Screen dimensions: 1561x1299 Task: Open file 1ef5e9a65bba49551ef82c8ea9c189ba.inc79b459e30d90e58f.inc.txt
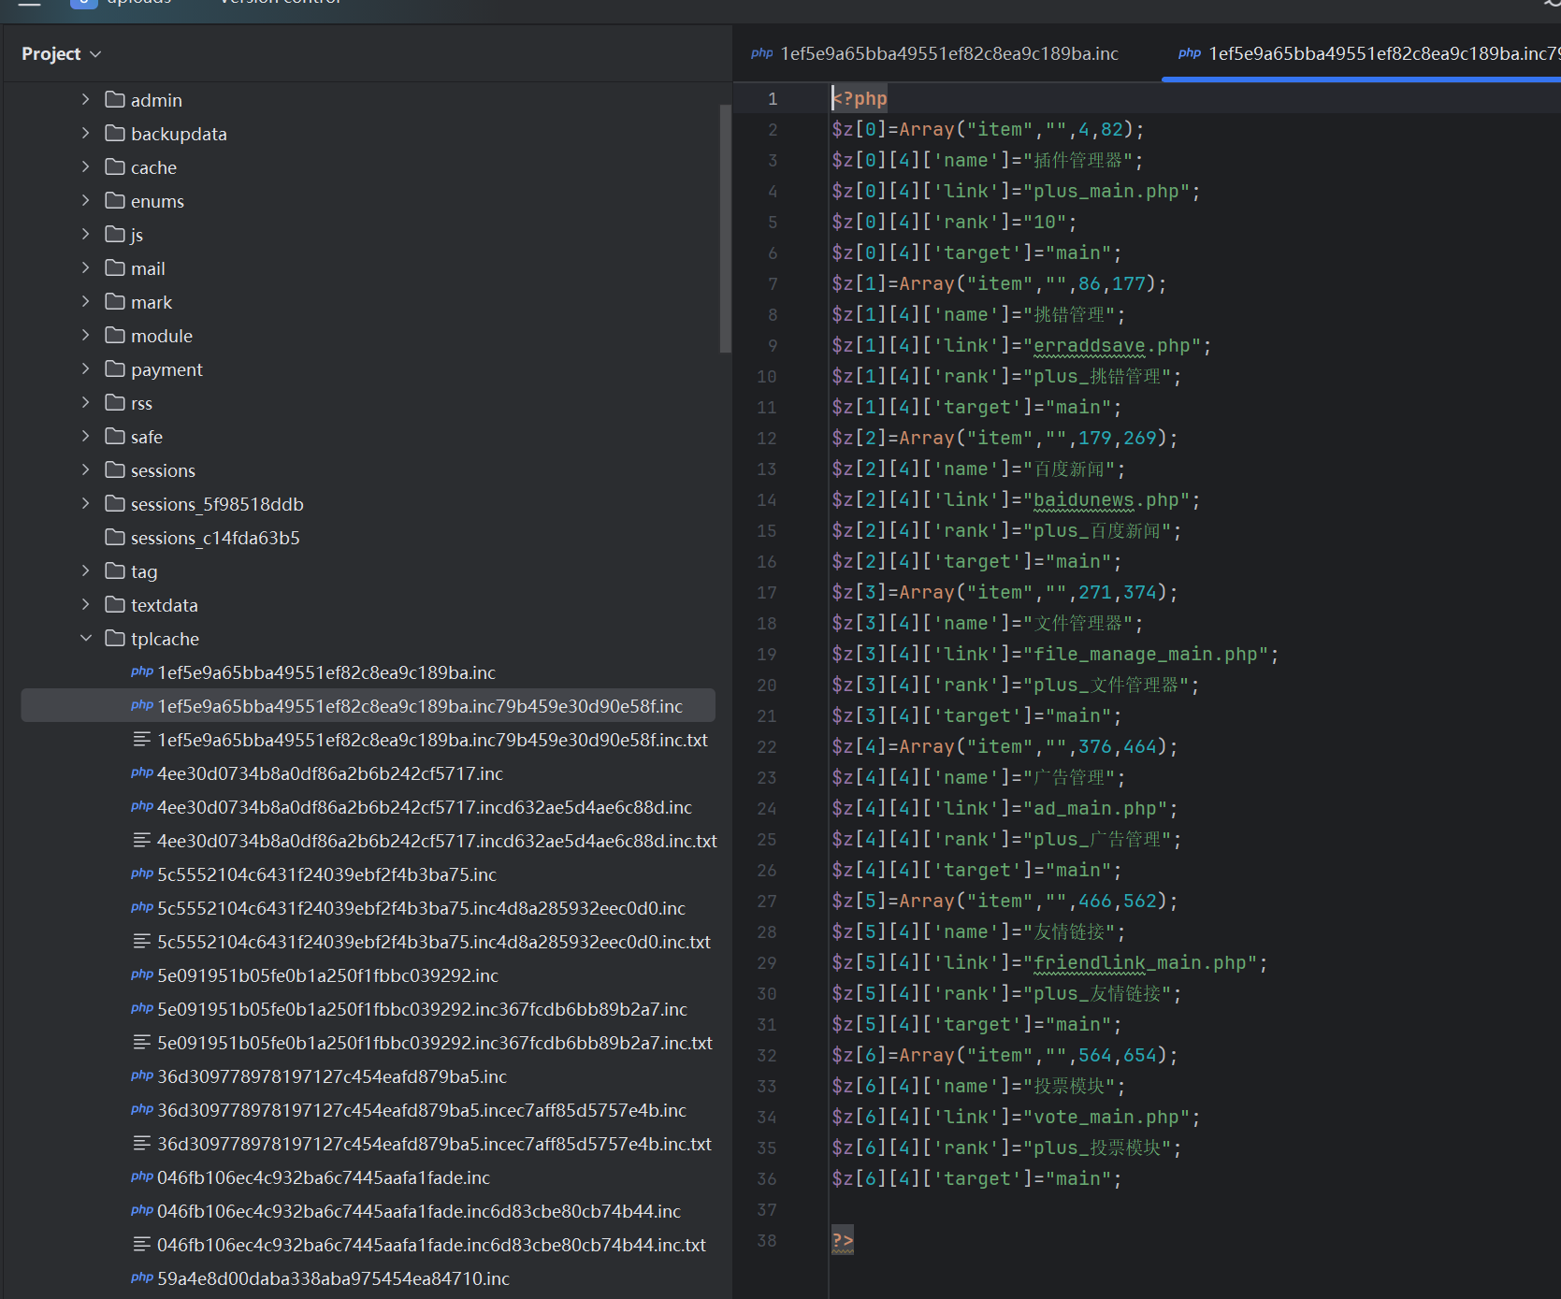[432, 740]
